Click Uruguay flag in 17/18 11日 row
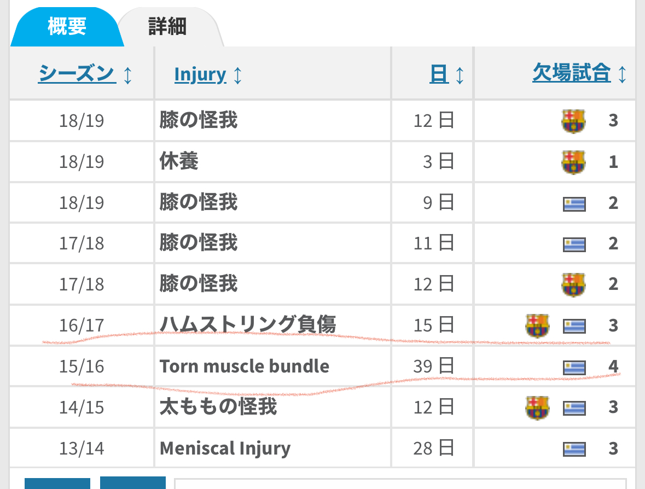The image size is (645, 489). tap(574, 245)
